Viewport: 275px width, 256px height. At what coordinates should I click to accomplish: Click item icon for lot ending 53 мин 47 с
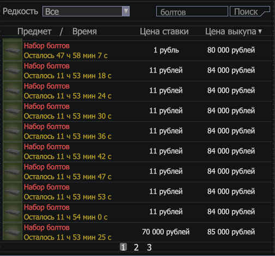[x=13, y=172]
